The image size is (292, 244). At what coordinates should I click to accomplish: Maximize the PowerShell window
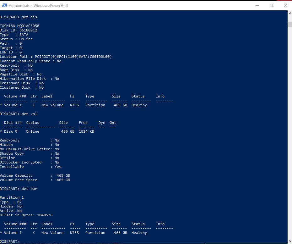click(x=271, y=5)
